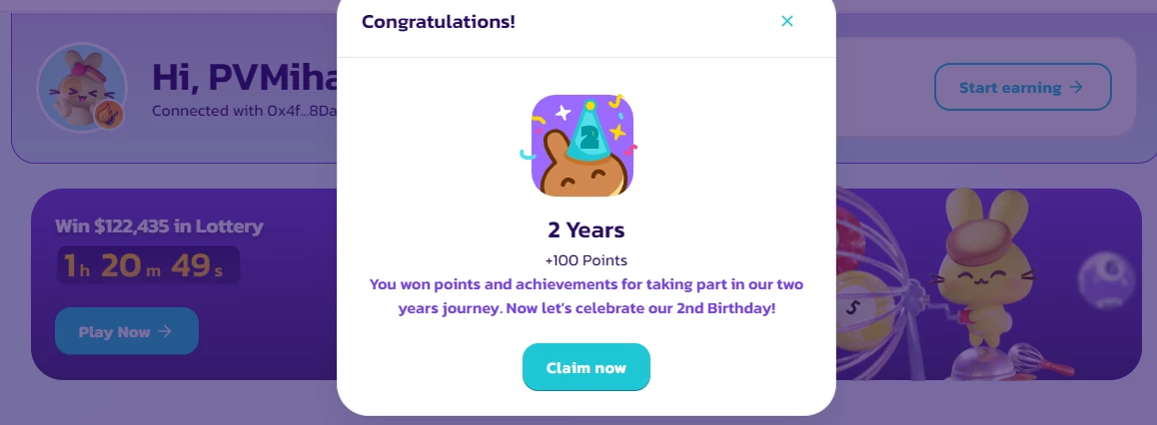Click the arrow inside Start earning
The width and height of the screenshot is (1157, 425).
(x=1076, y=87)
